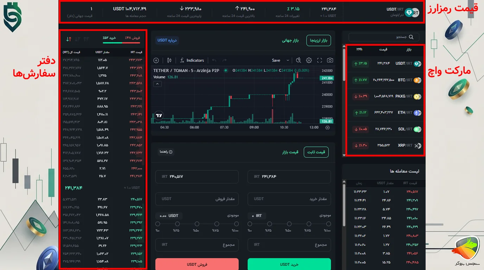Select the SOL/IRT market row

pyautogui.click(x=386, y=129)
